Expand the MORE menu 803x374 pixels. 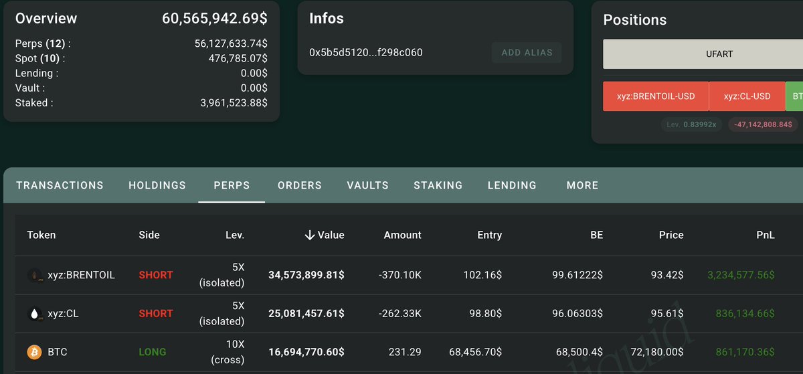(x=582, y=185)
